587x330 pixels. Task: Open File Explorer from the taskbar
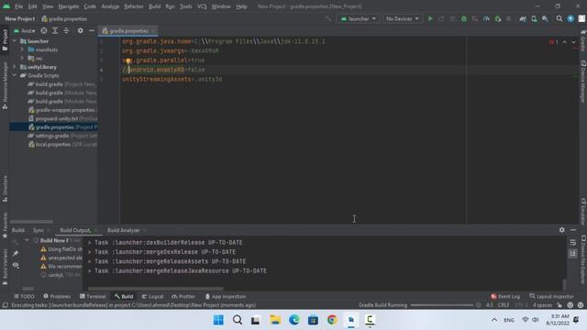tap(275, 320)
